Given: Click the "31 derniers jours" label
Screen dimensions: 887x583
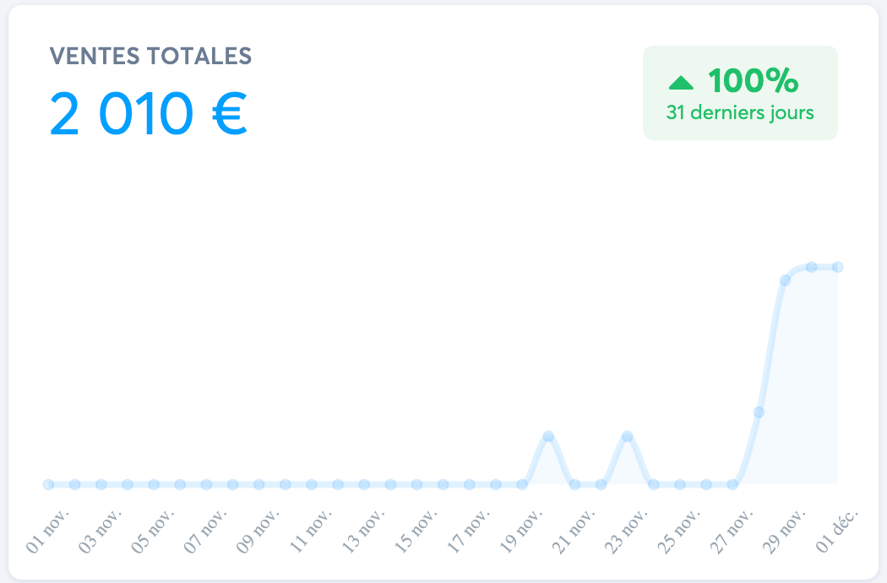Looking at the screenshot, I should (x=740, y=112).
